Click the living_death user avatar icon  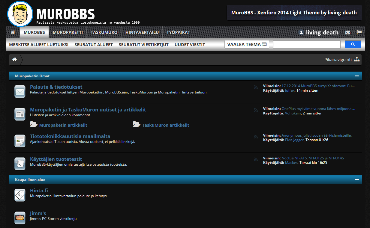(301, 33)
